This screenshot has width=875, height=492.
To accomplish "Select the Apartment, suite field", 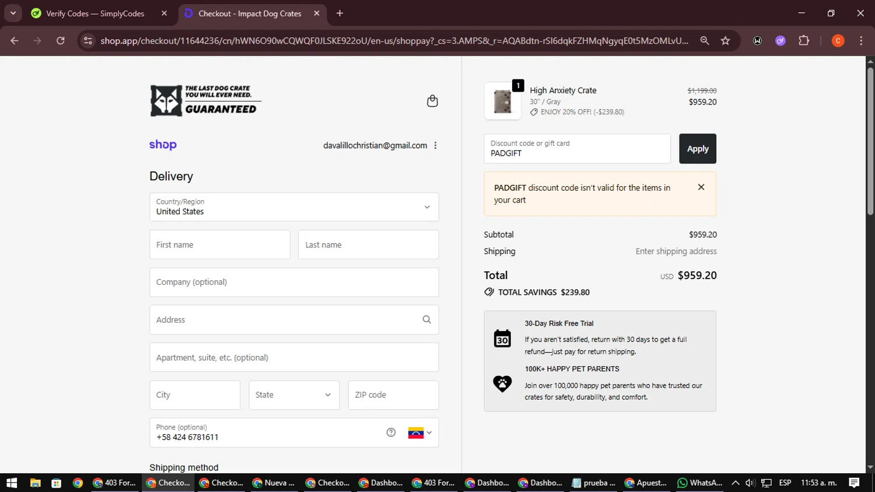I will tap(294, 357).
